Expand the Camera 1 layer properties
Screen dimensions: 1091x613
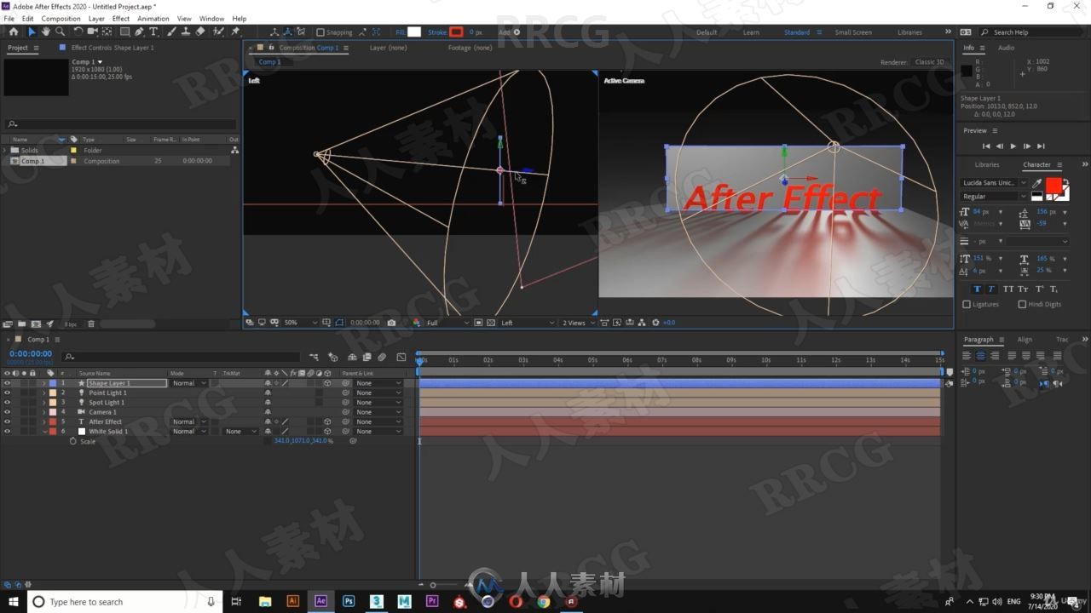pos(43,412)
